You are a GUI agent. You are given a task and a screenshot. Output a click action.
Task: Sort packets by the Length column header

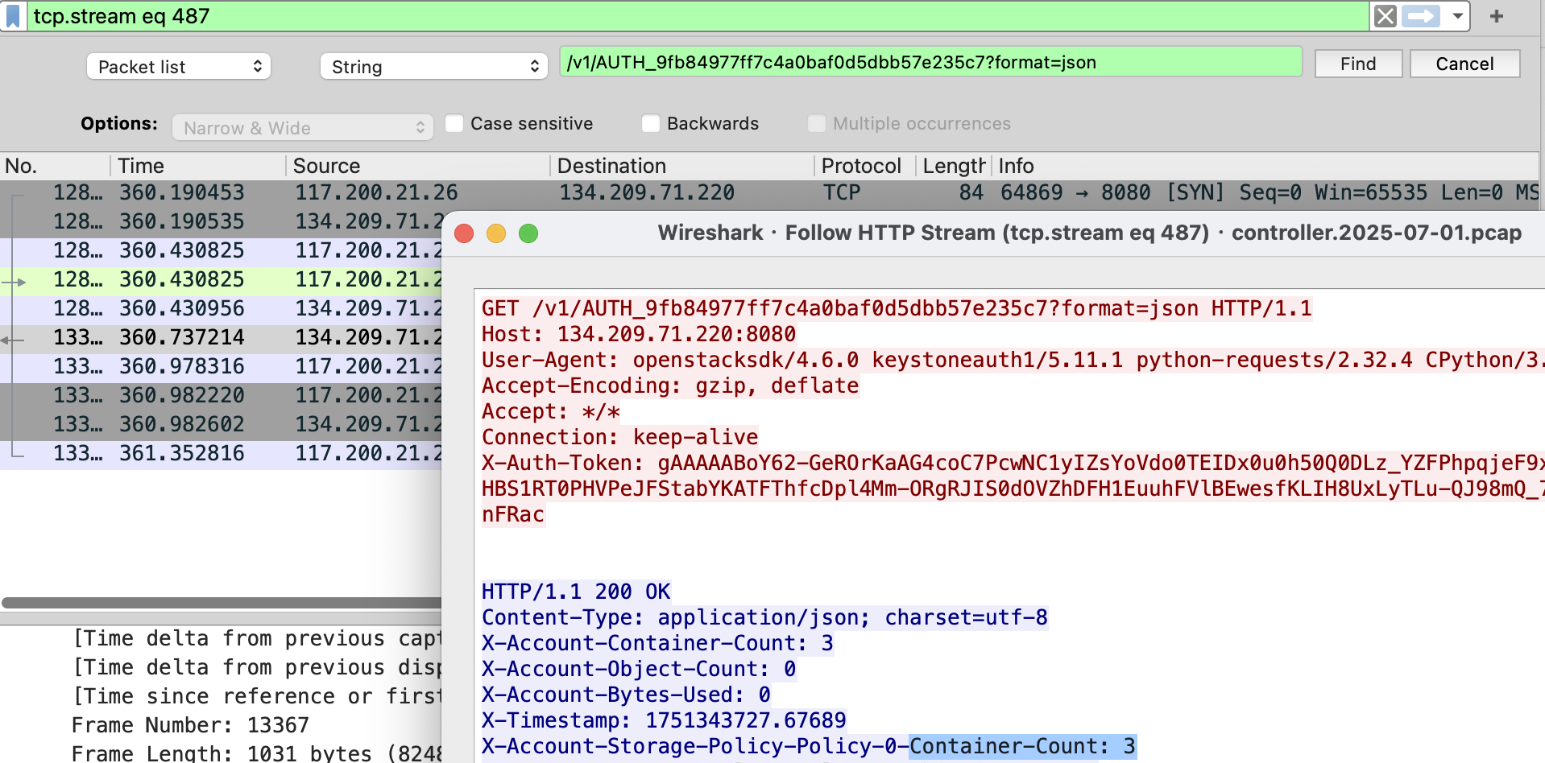(954, 166)
